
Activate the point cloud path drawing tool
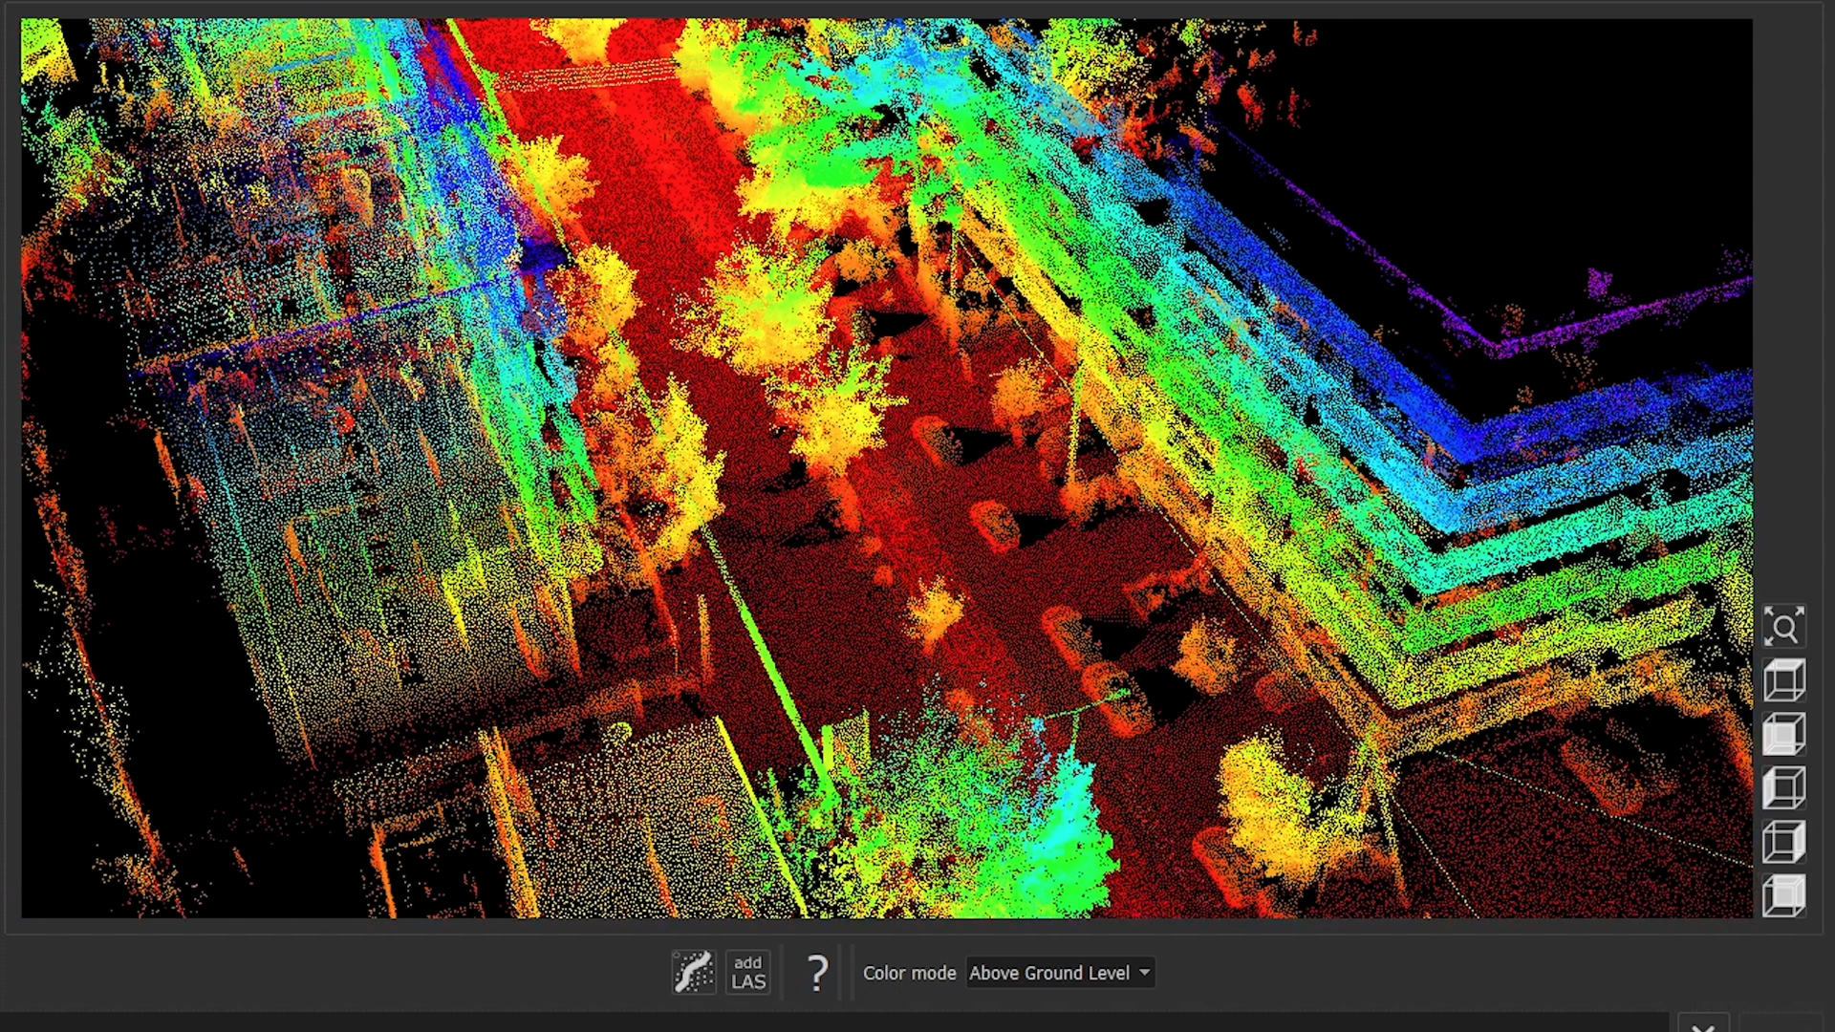click(693, 973)
